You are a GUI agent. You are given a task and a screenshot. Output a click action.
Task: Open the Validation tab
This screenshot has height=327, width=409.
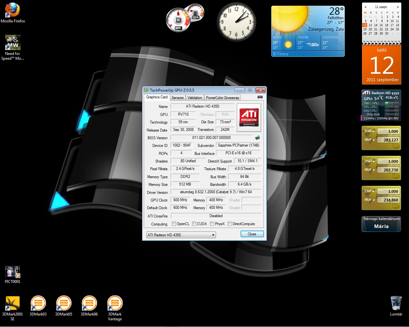click(x=195, y=98)
